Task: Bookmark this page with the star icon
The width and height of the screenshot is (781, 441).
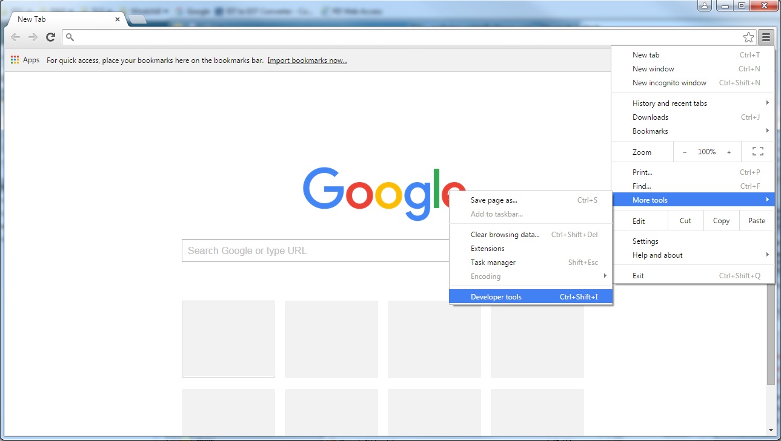Action: point(748,38)
